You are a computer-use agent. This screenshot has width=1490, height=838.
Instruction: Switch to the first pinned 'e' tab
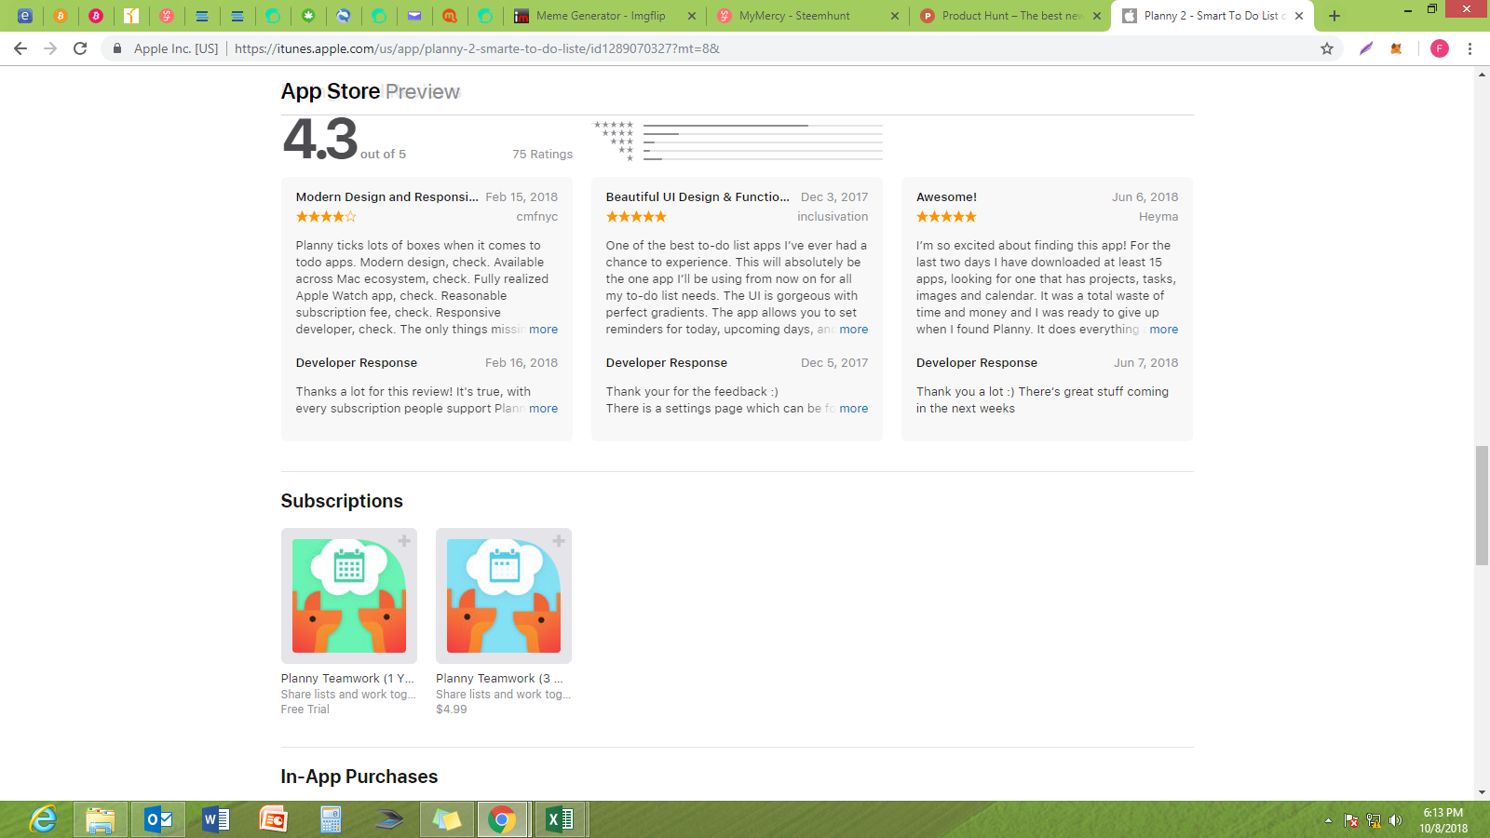tap(25, 16)
